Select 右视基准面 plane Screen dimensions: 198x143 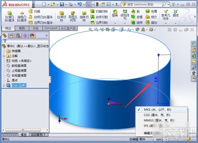click(16, 76)
